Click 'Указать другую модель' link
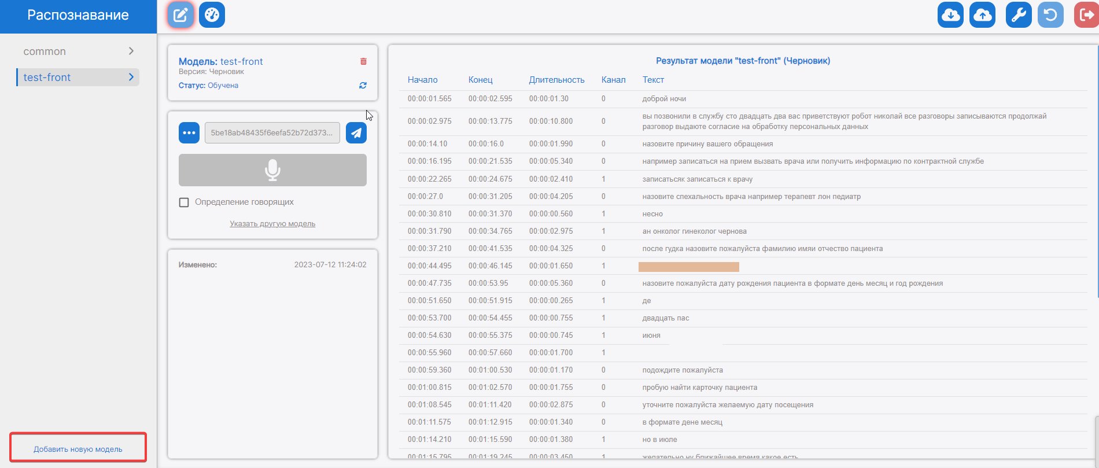The height and width of the screenshot is (468, 1099). pyautogui.click(x=272, y=224)
